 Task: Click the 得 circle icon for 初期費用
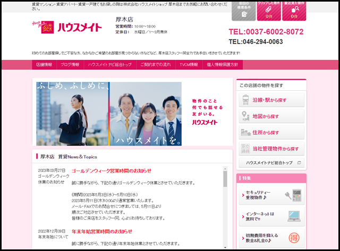(294, 238)
